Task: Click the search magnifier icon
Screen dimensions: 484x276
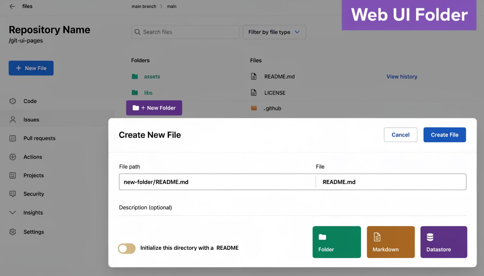Action: click(x=138, y=32)
